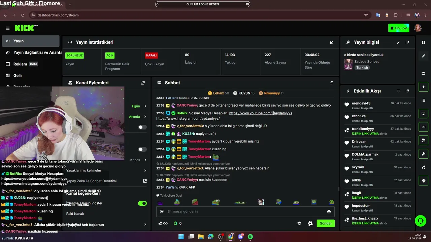Toggle the İzlenme sayısını göster switch
Image resolution: width=431 pixels, height=242 pixels.
coord(142,203)
